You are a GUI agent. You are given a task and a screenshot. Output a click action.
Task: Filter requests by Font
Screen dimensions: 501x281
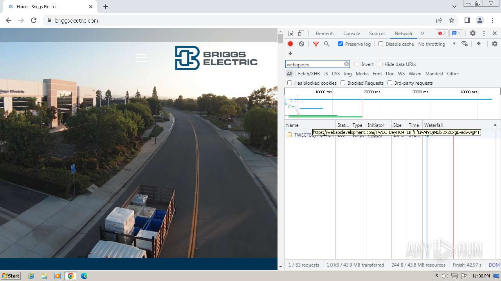377,74
